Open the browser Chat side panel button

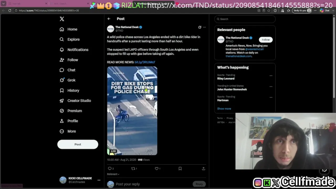tap(325, 10)
